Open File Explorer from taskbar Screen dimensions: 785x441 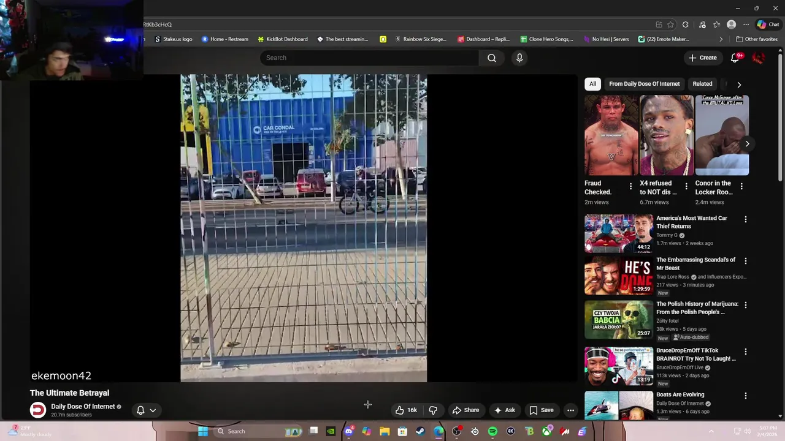pyautogui.click(x=385, y=431)
